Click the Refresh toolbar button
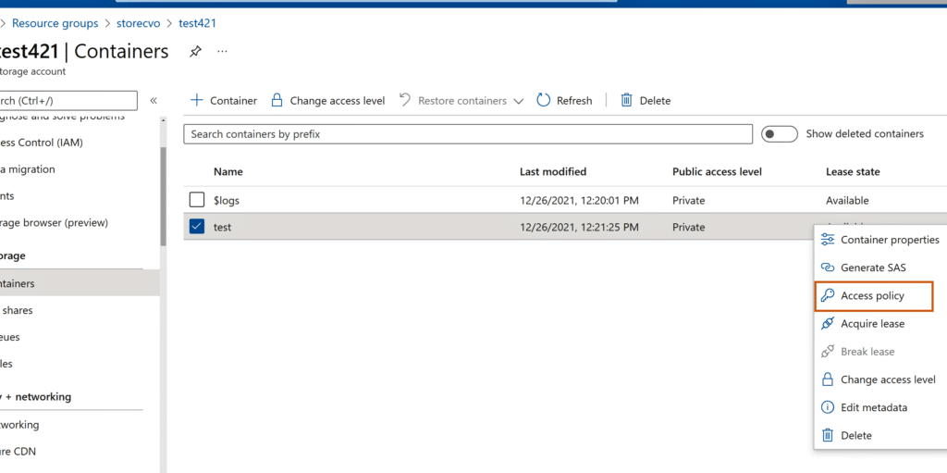The width and height of the screenshot is (947, 473). [x=564, y=100]
